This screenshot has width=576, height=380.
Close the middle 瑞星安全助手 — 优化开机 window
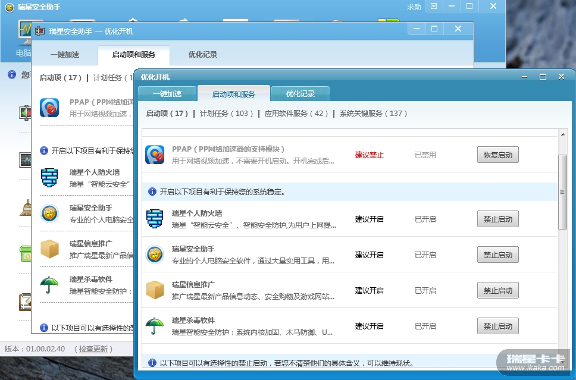click(458, 29)
